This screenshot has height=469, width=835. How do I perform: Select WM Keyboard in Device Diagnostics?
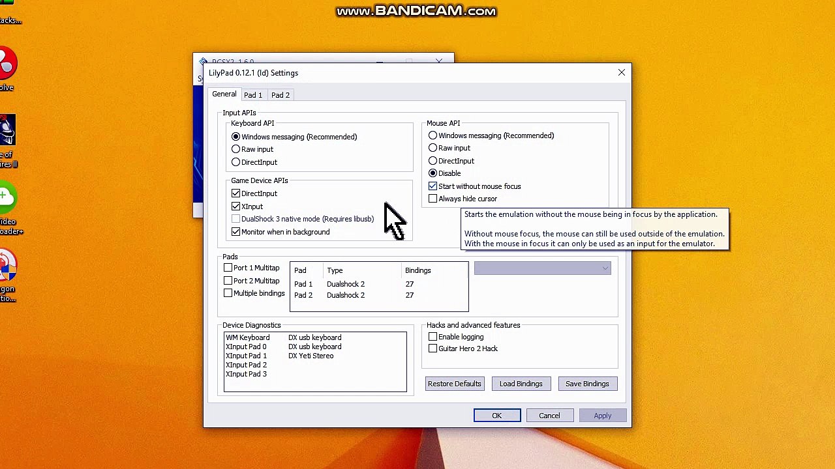(x=248, y=337)
